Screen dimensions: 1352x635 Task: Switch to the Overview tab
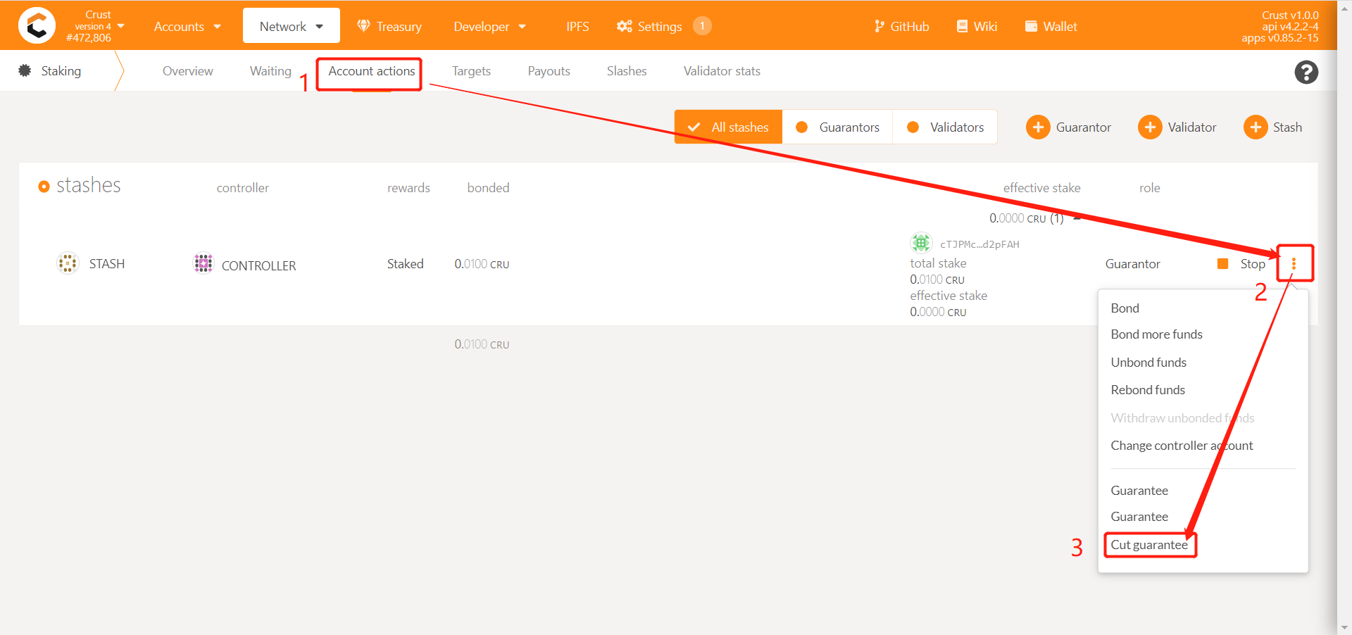[x=187, y=71]
